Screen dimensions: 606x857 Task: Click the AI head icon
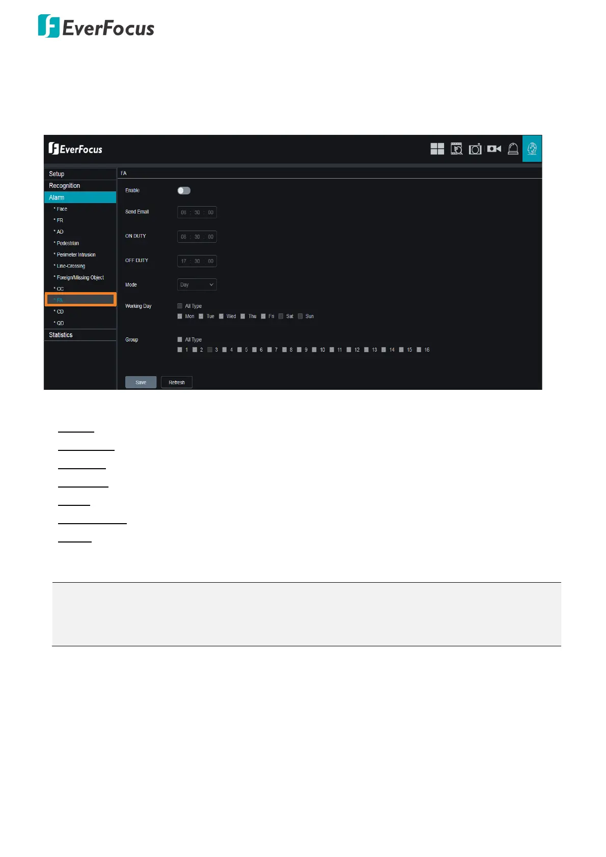tap(532, 149)
